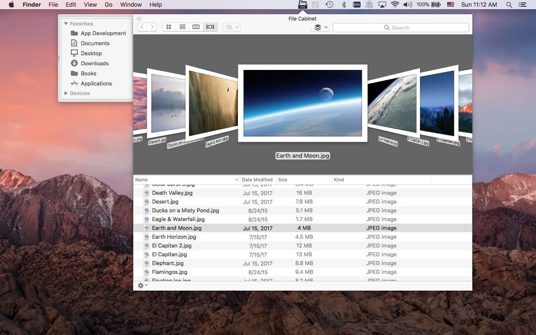This screenshot has width=536, height=335.
Task: Click the Forward navigation button
Action: (x=152, y=27)
